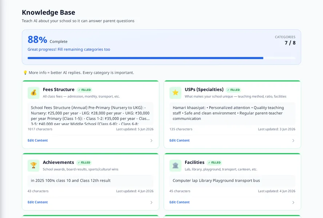Open Edit Content for Achievements
Screen dimensions: 323x218
(x=38, y=202)
